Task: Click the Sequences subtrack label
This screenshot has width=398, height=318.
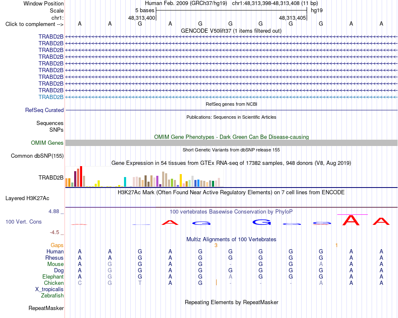Action: point(50,123)
